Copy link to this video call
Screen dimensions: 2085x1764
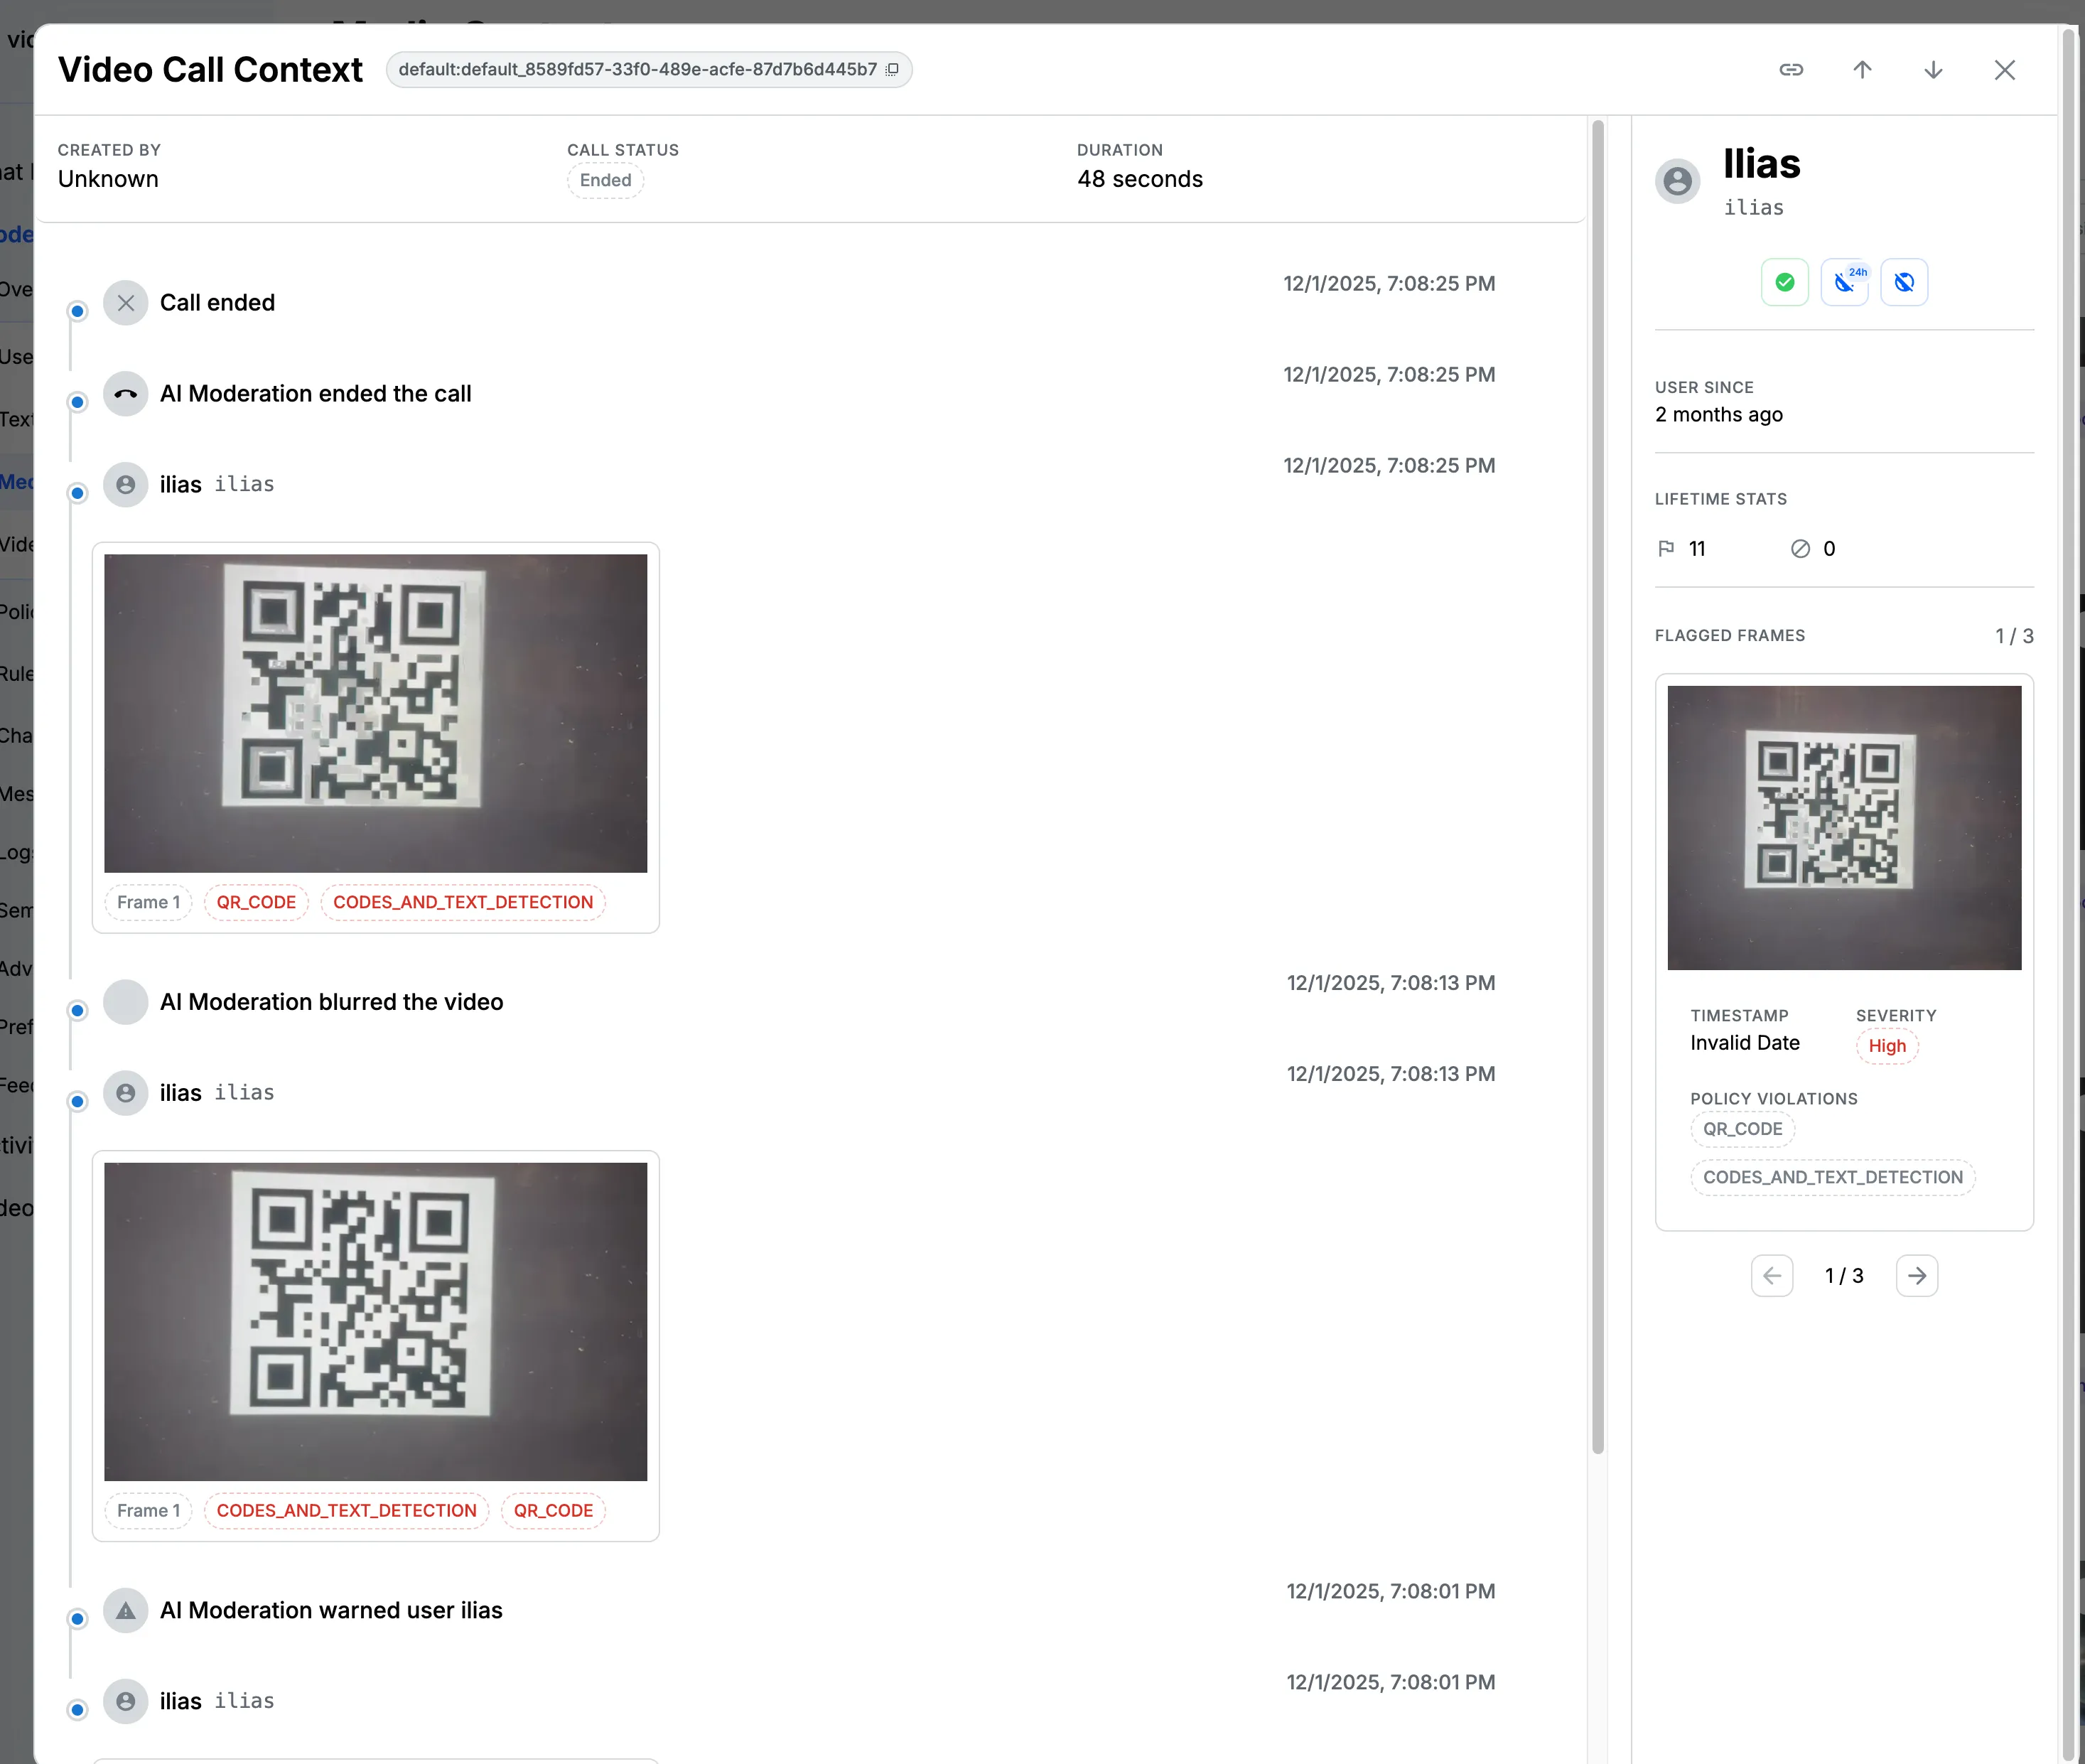(1790, 70)
